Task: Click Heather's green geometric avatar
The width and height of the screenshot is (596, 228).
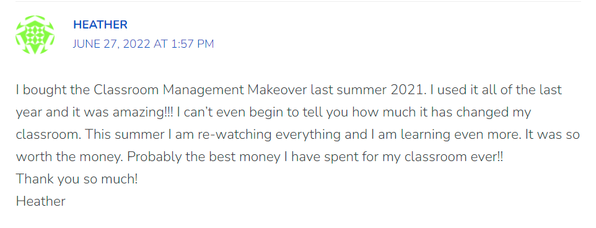Action: pos(35,35)
